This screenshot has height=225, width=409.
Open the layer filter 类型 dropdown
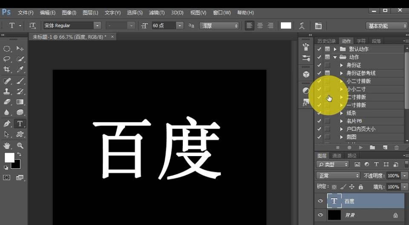333,164
